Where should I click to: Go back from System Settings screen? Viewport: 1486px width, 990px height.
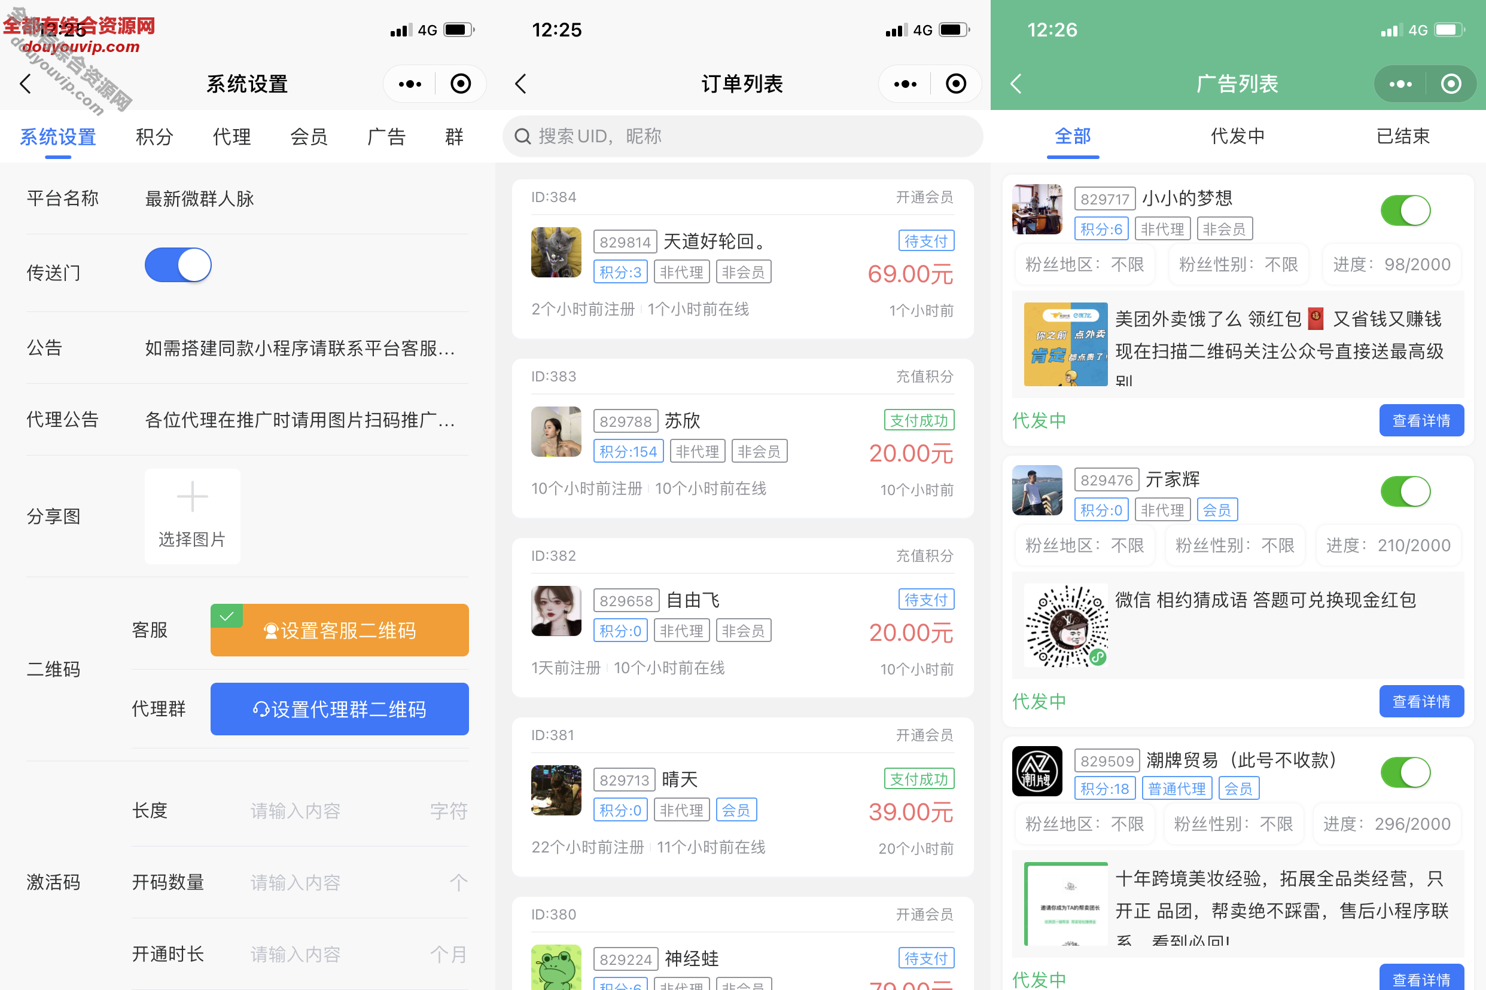(x=26, y=83)
